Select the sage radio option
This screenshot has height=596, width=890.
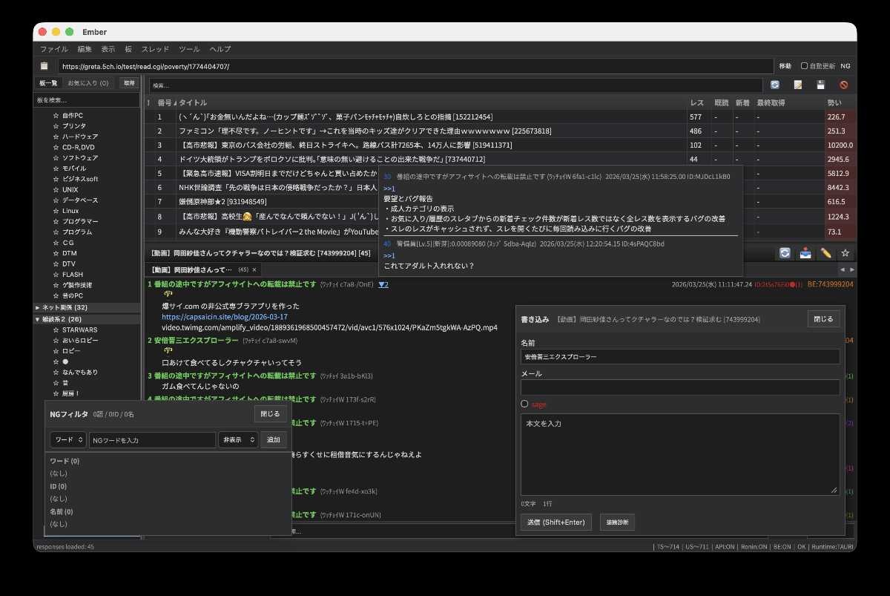[x=524, y=404]
